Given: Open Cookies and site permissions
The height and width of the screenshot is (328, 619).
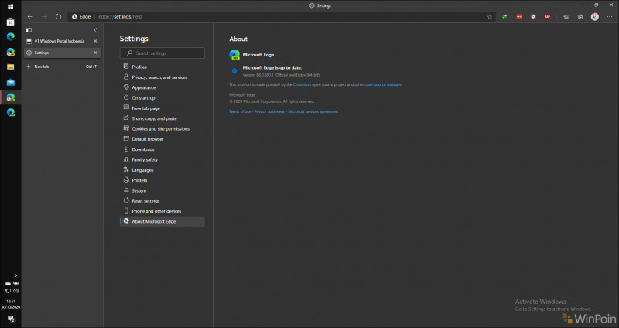Looking at the screenshot, I should pyautogui.click(x=162, y=128).
